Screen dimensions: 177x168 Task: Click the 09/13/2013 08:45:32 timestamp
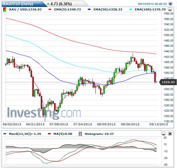(x=152, y=4)
